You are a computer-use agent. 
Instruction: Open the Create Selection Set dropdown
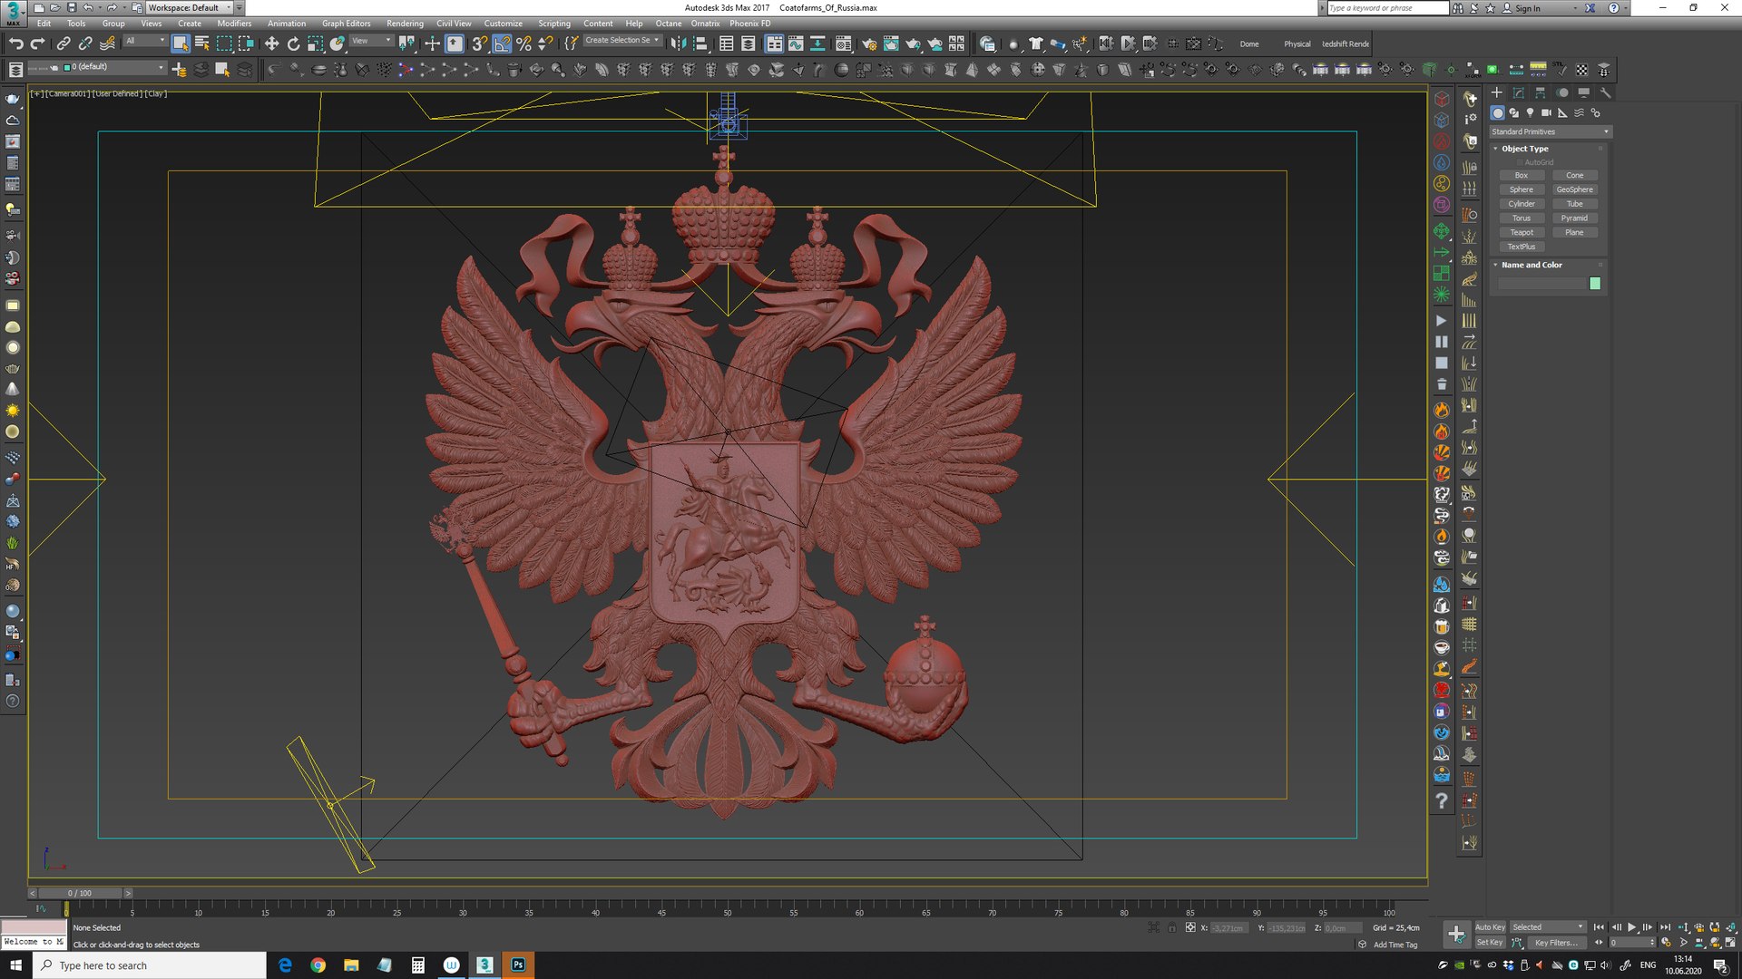click(621, 40)
